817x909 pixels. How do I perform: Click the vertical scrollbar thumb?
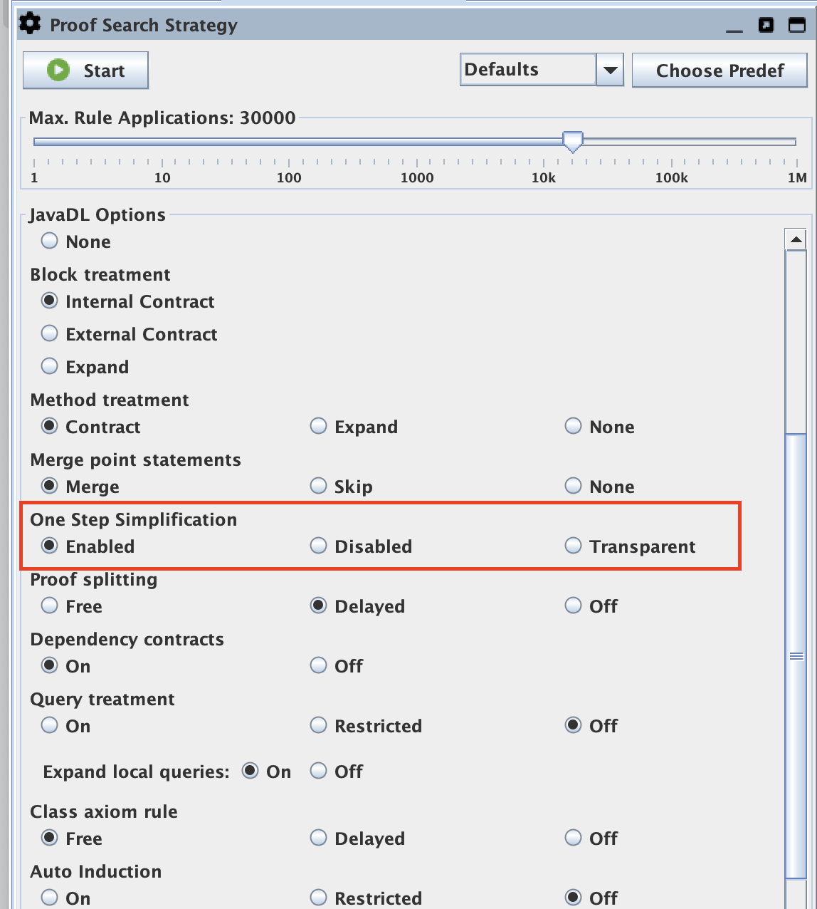pos(796,655)
